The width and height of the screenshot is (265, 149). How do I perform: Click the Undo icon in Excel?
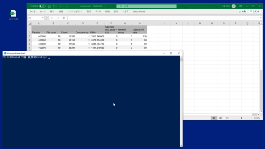(x=54, y=6)
